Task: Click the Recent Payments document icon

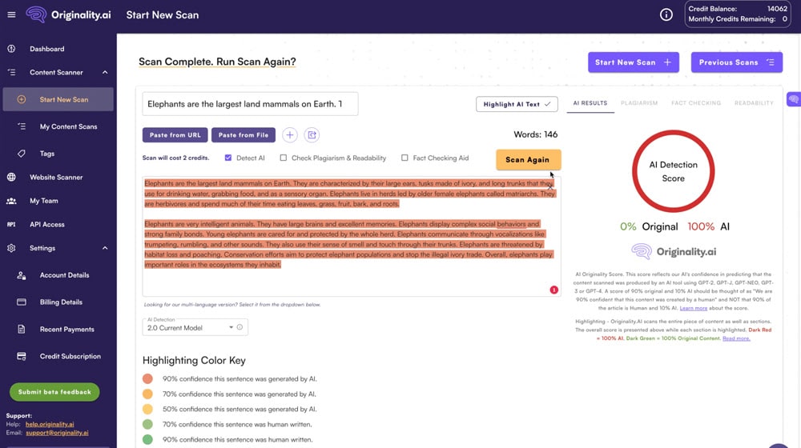Action: [22, 329]
